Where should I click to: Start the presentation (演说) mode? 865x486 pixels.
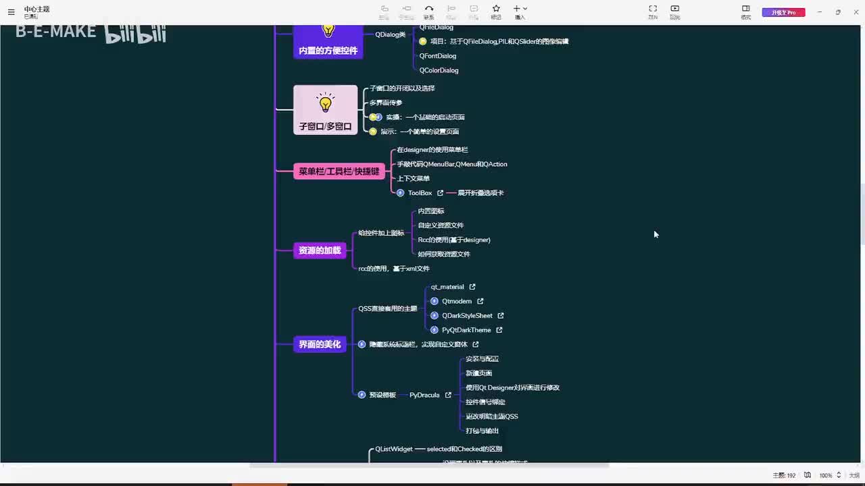[x=675, y=12]
